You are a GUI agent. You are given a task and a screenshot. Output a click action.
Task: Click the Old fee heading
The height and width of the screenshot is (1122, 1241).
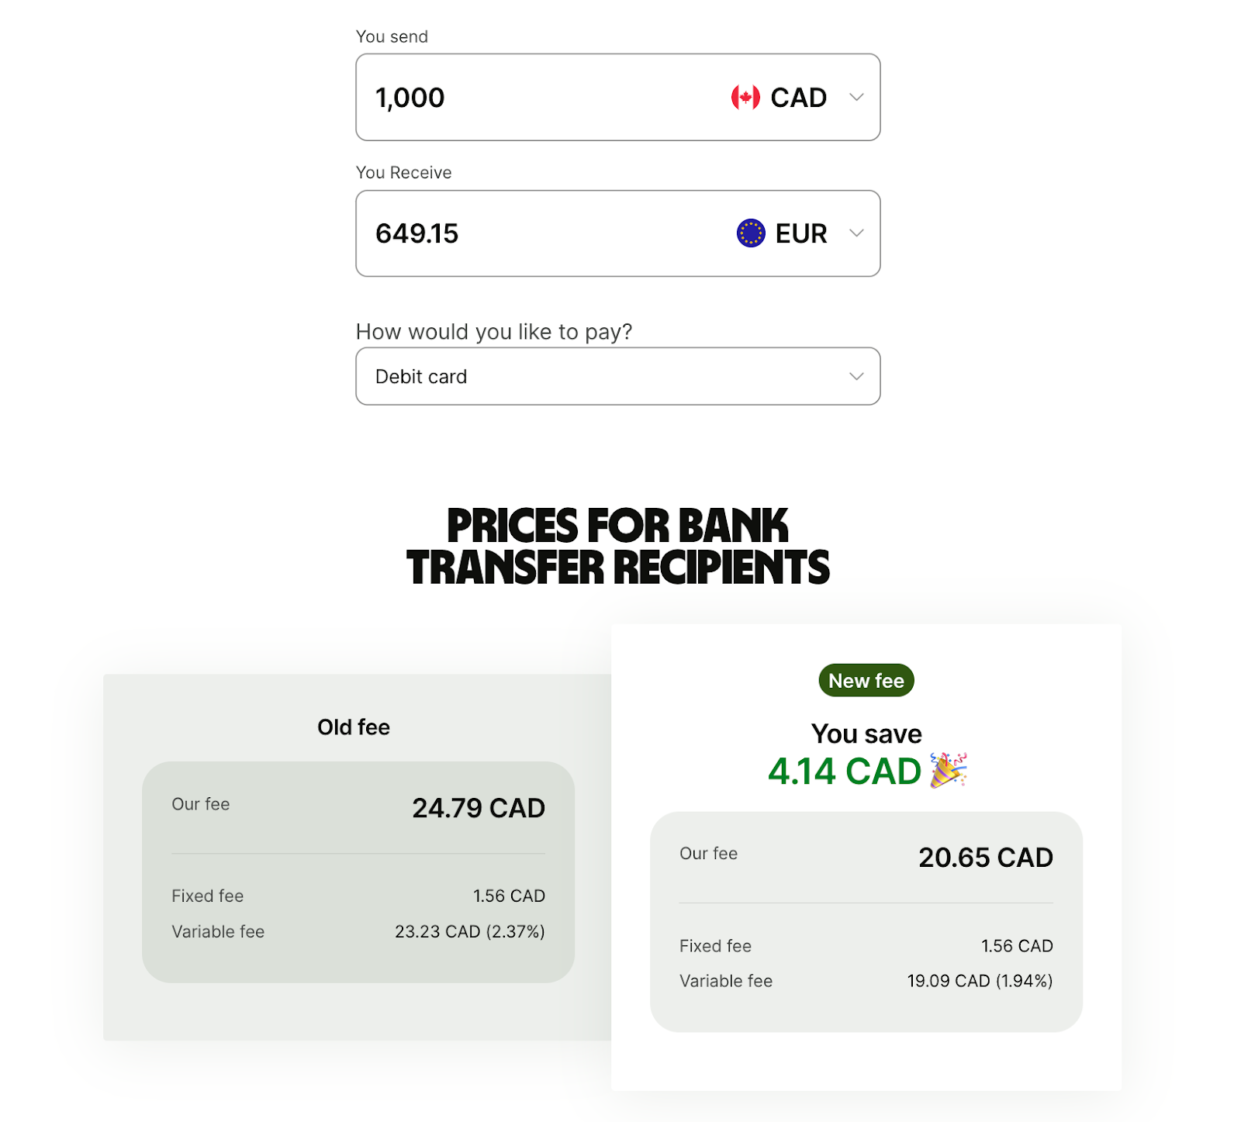[x=354, y=727]
